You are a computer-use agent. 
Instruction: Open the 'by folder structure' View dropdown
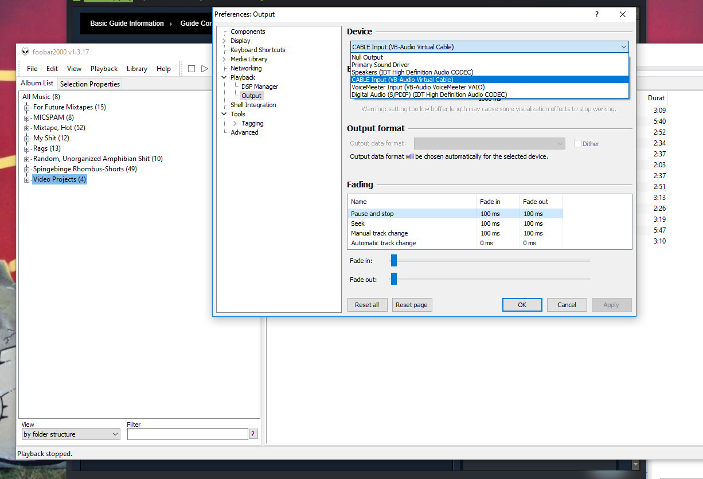click(71, 434)
